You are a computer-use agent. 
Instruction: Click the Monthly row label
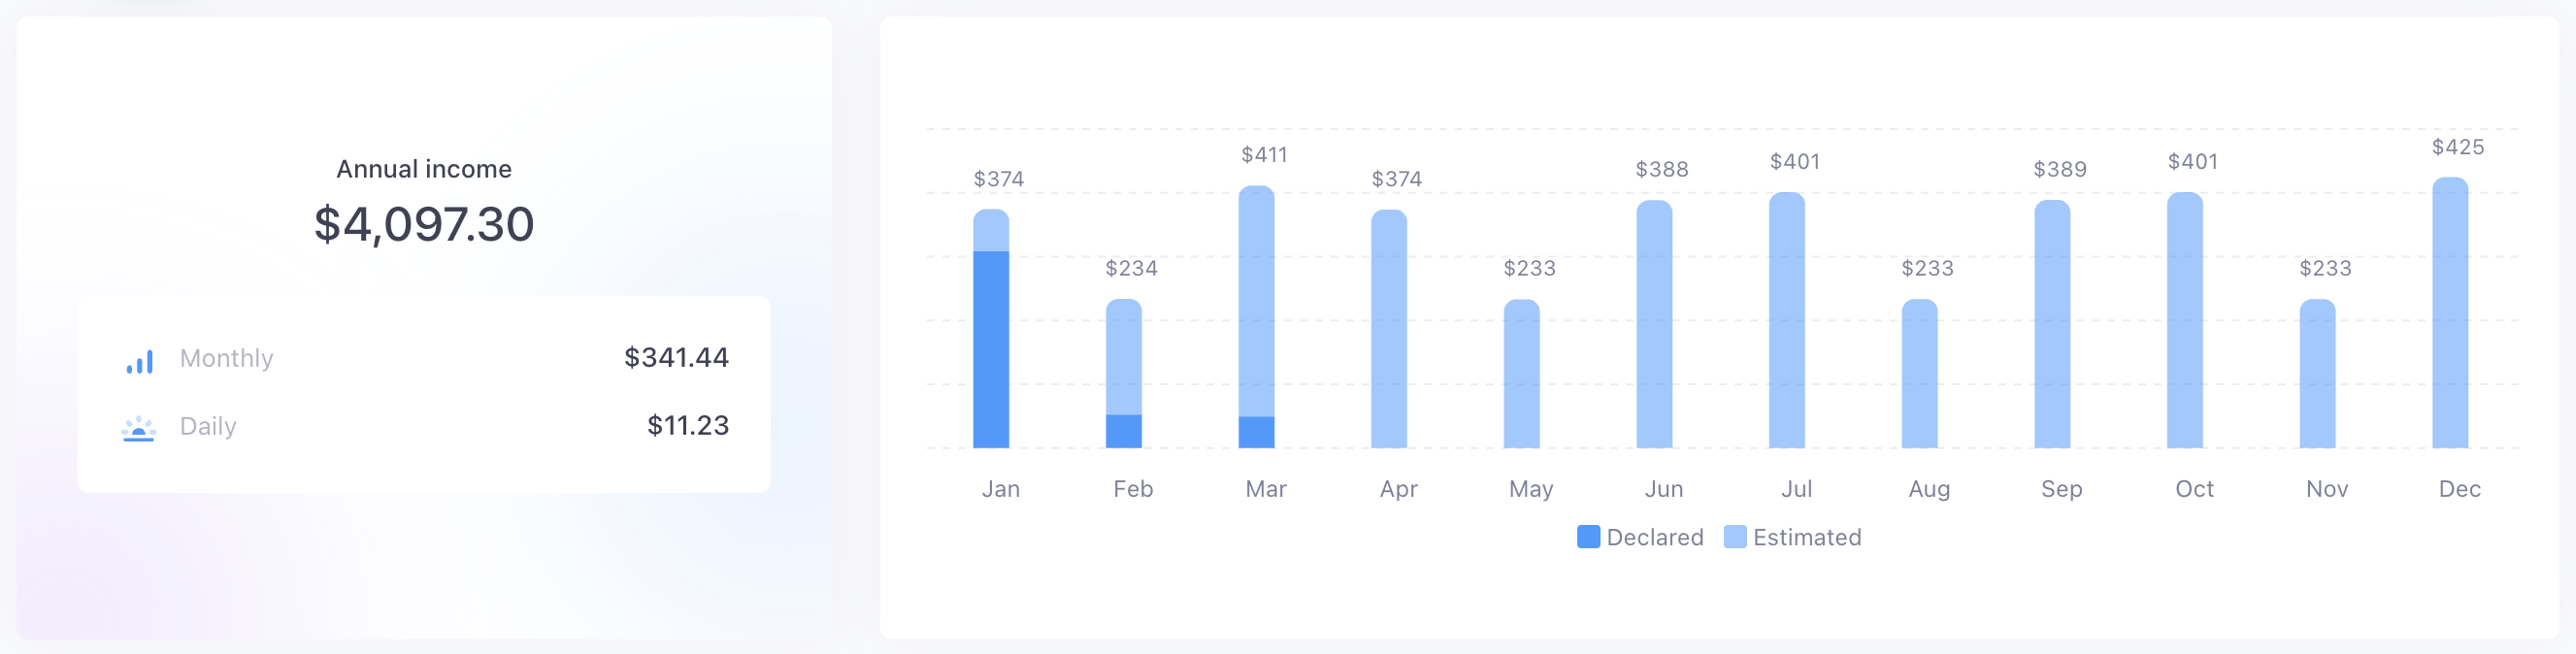click(226, 359)
